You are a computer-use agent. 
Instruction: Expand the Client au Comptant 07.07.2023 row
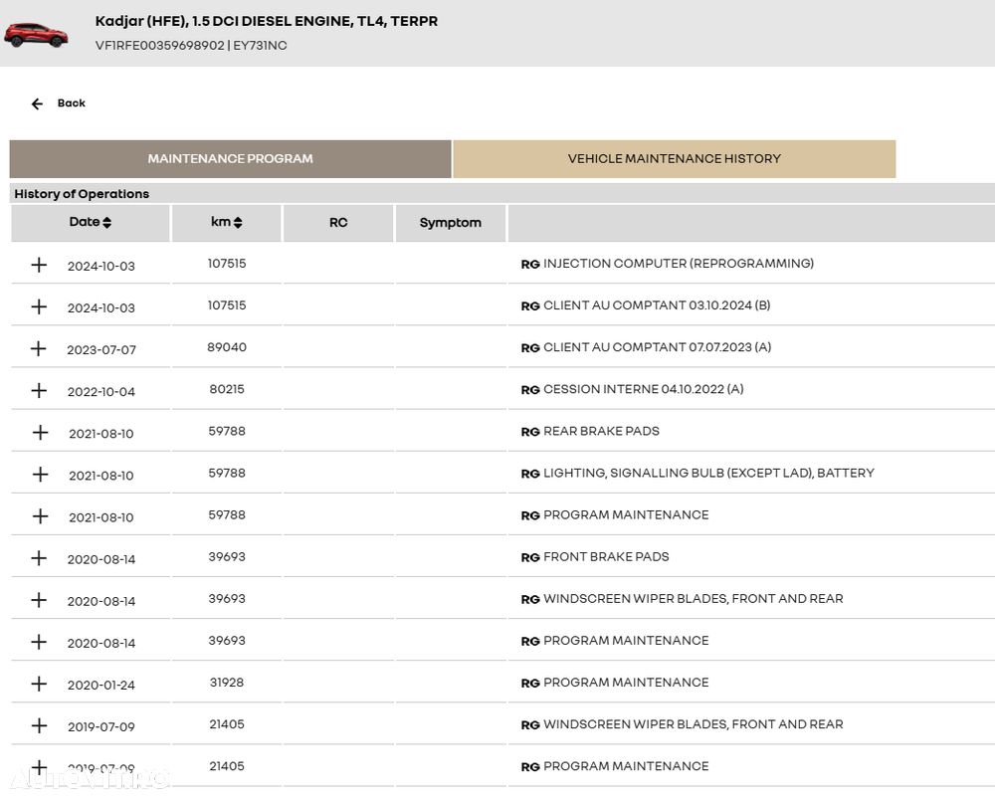point(39,348)
